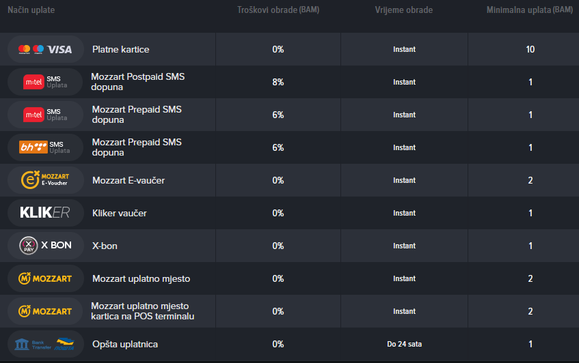Select the Opšta uplatnica label
Image resolution: width=579 pixels, height=363 pixels.
coord(125,344)
